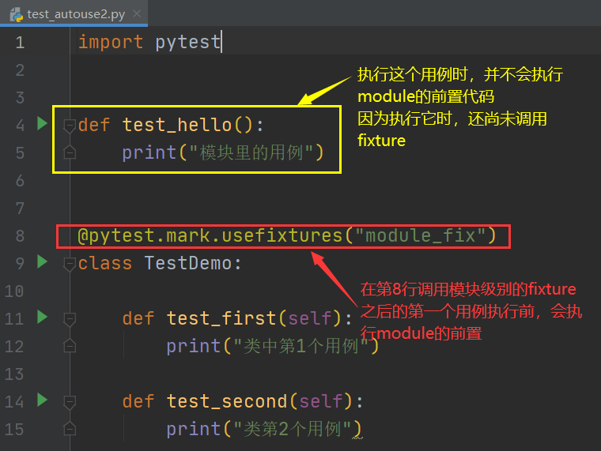The width and height of the screenshot is (601, 451).
Task: Run test_first using its gutter run icon
Action: point(43,318)
